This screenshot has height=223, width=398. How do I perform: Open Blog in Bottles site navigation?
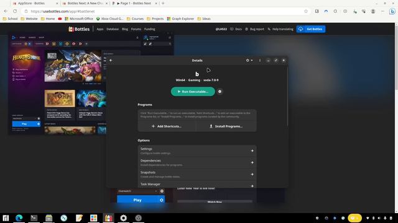125,29
